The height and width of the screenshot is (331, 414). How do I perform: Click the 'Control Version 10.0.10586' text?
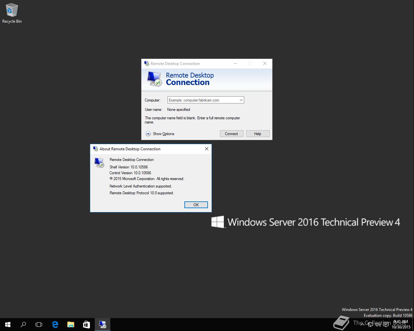click(x=130, y=173)
